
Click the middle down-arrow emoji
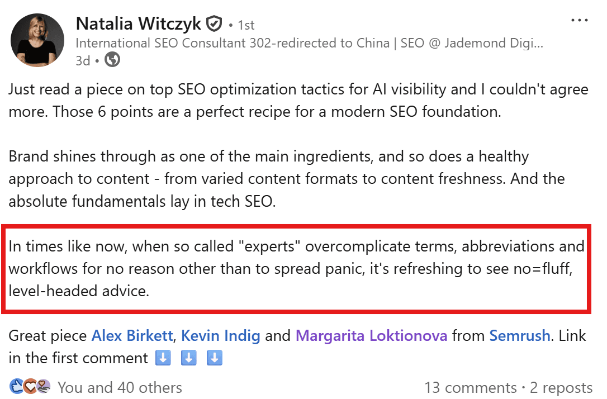(x=189, y=358)
